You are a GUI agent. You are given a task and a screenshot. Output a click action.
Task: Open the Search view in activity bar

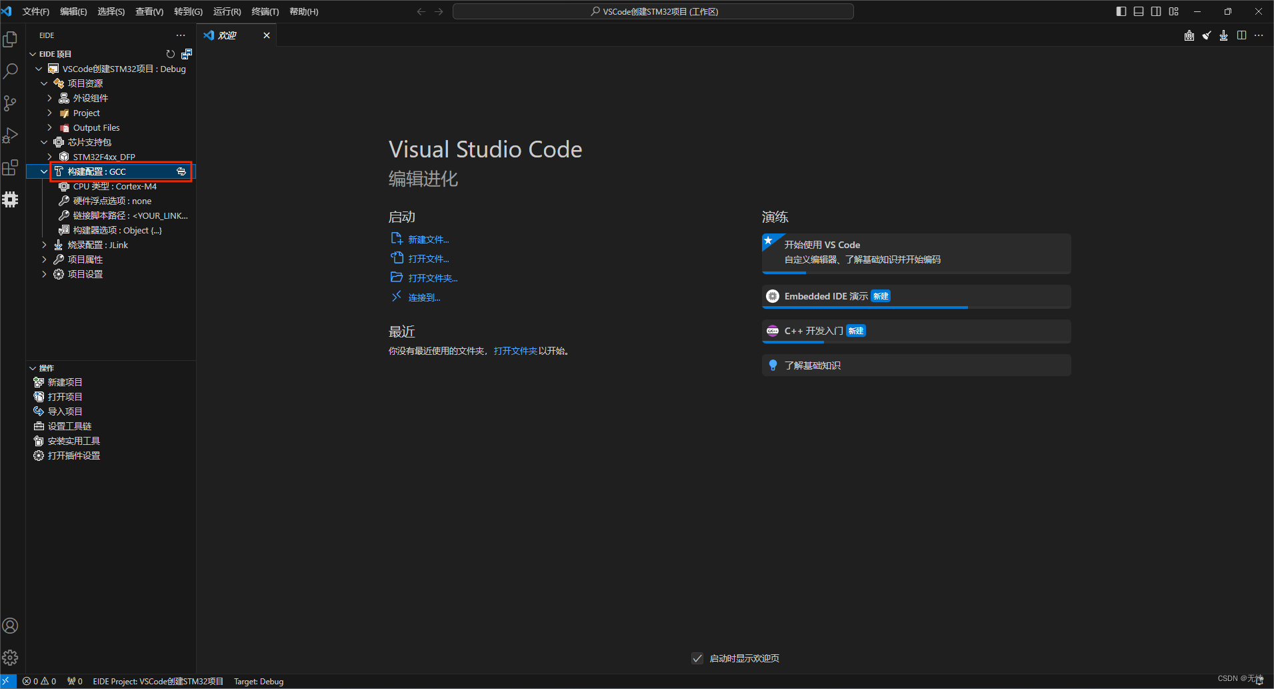[10, 71]
